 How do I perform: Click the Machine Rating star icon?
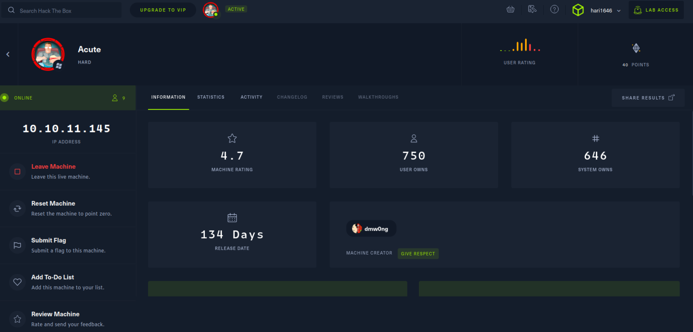pos(232,139)
